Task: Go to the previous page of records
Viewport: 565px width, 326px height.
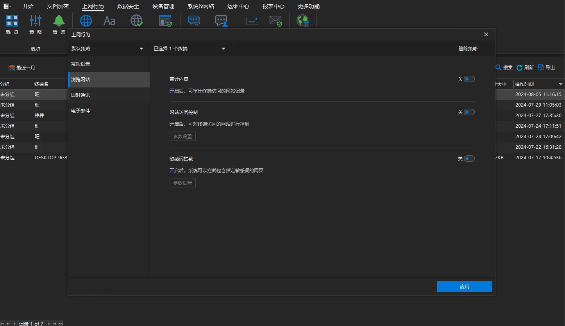Action: pos(8,324)
